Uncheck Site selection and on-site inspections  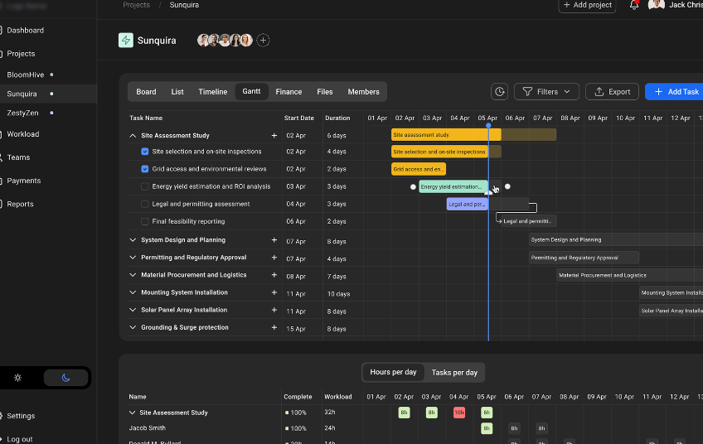(145, 152)
